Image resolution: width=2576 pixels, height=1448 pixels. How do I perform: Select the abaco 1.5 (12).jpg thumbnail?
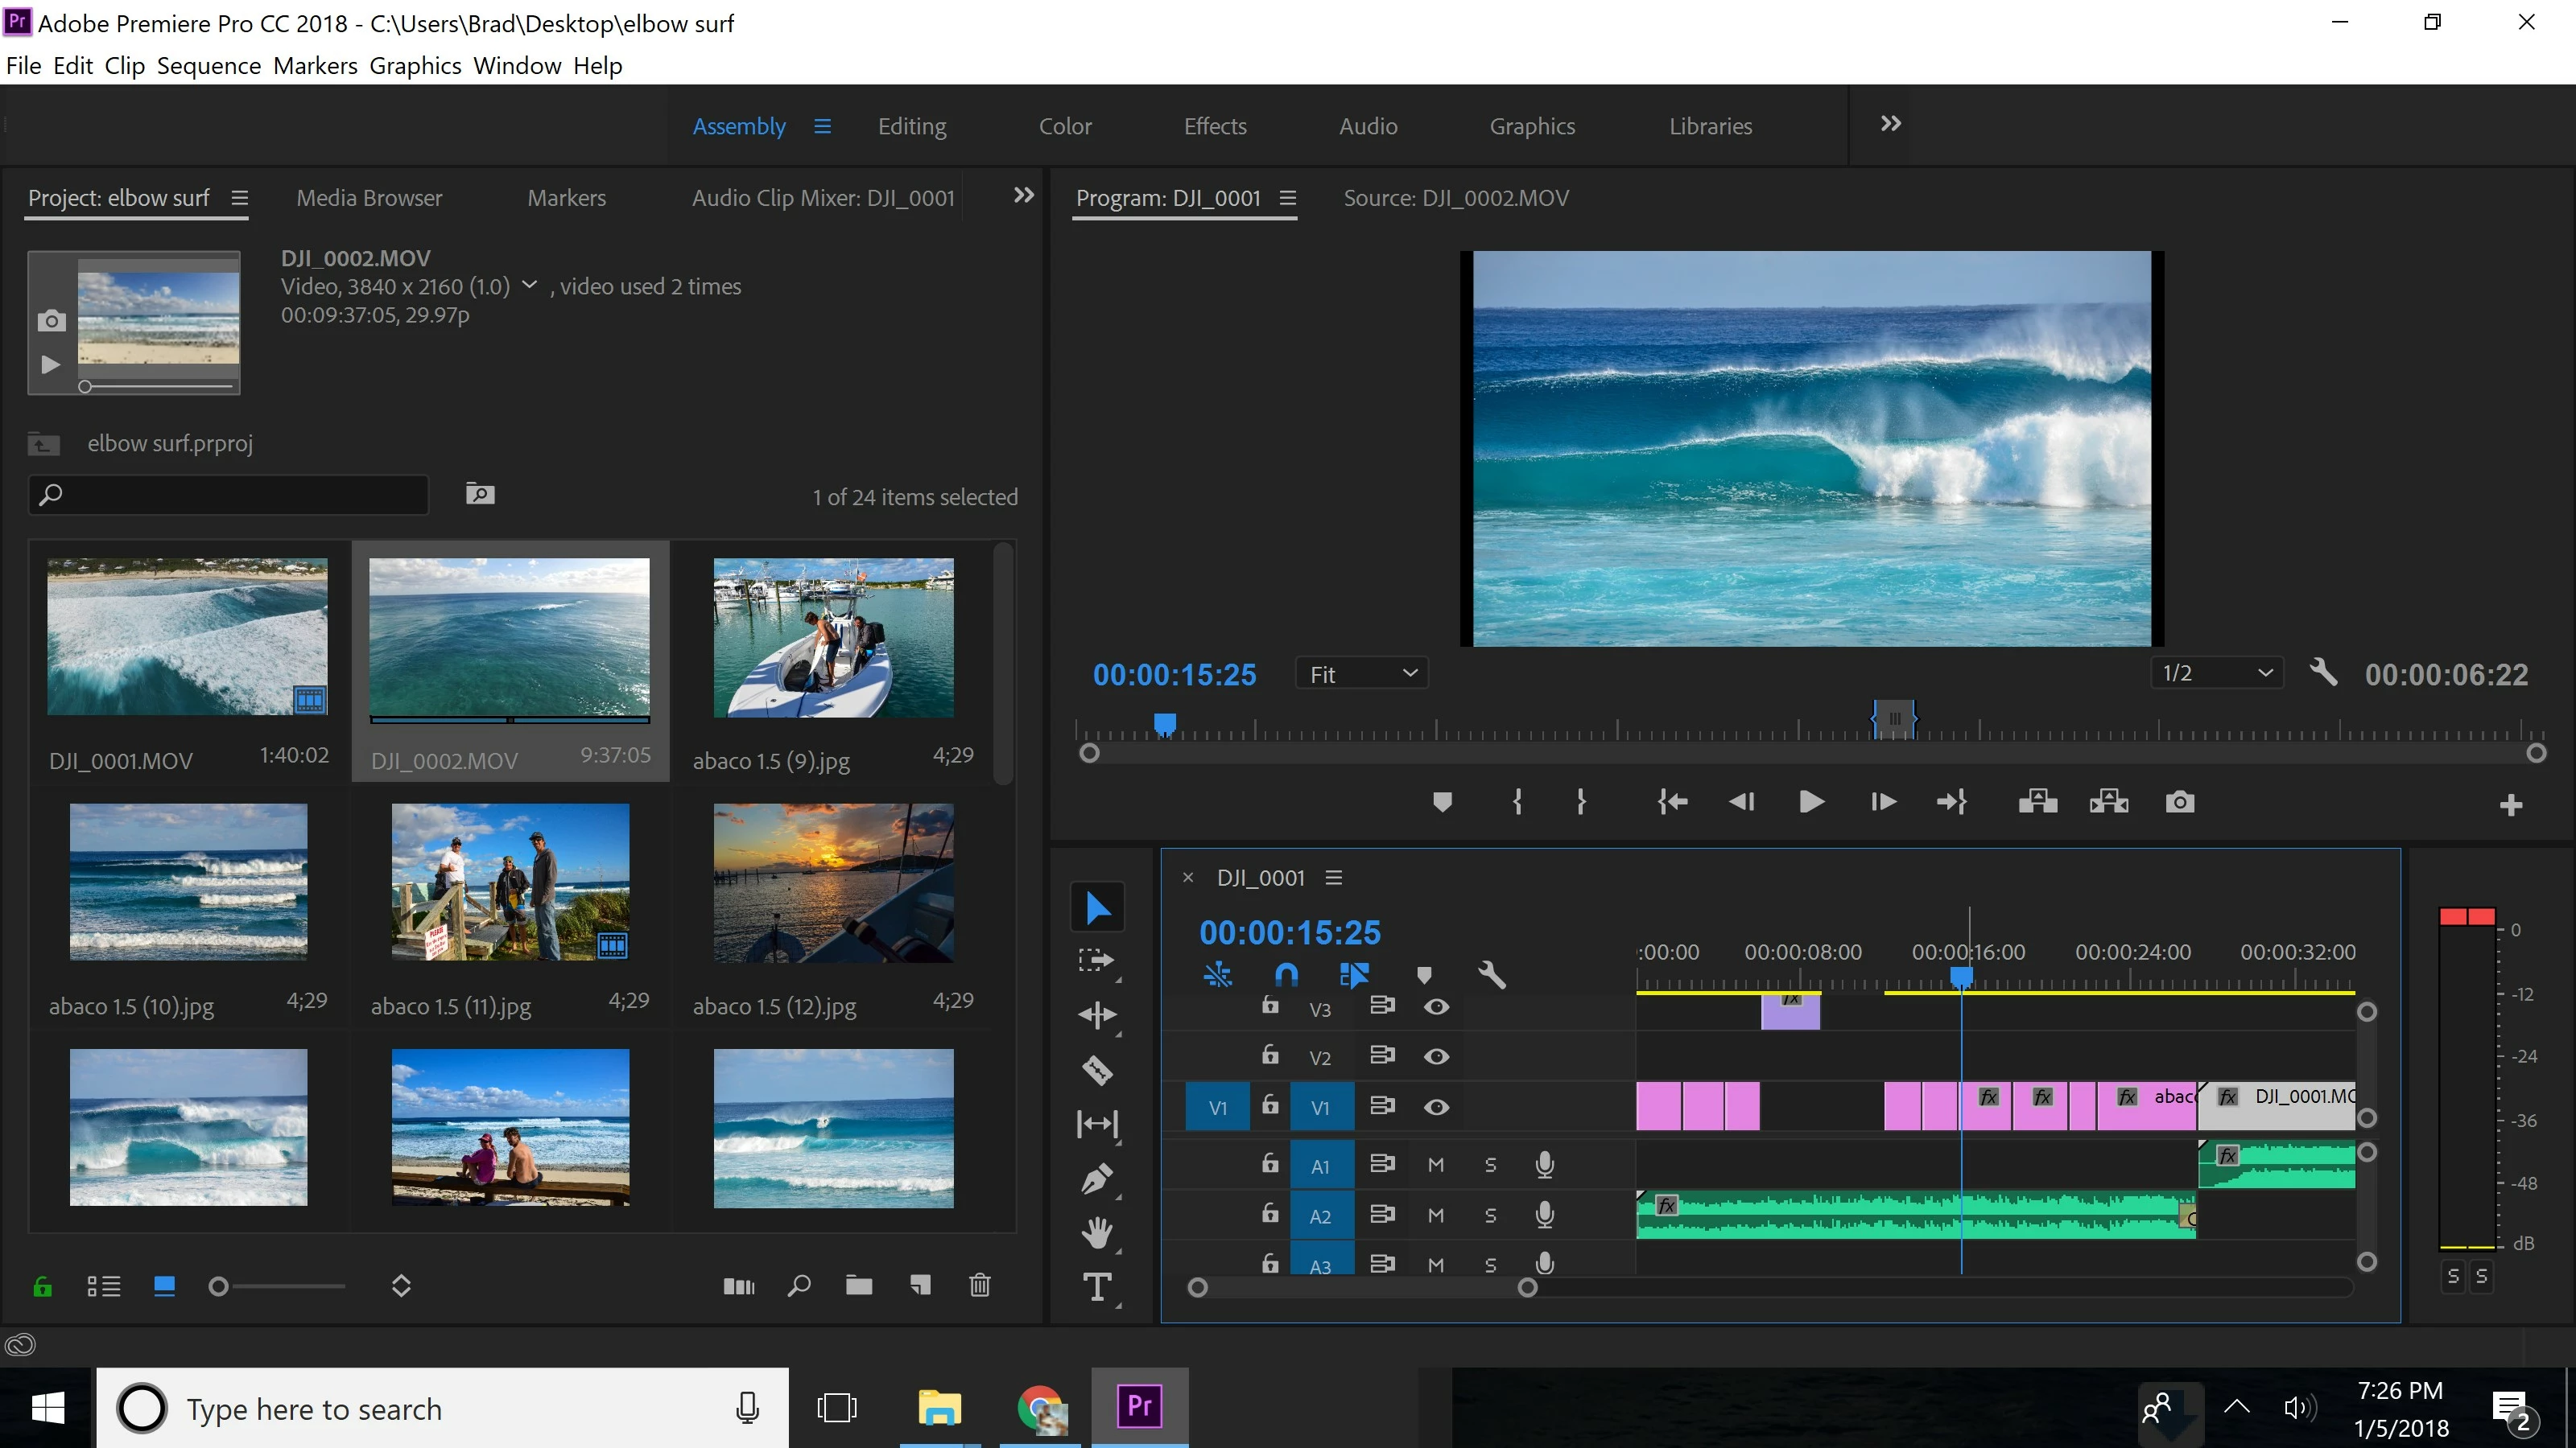click(833, 882)
